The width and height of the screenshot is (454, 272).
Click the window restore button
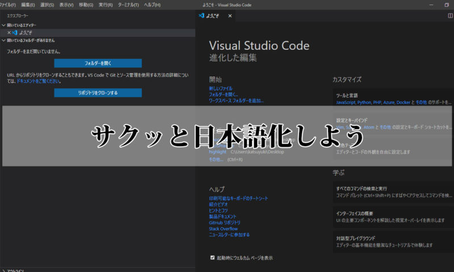pos(447,5)
